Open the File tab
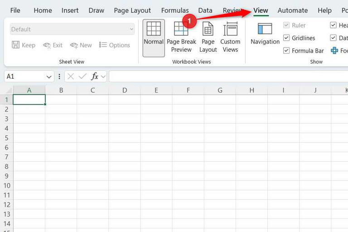Viewport: 348px width, 232px height. tap(15, 10)
